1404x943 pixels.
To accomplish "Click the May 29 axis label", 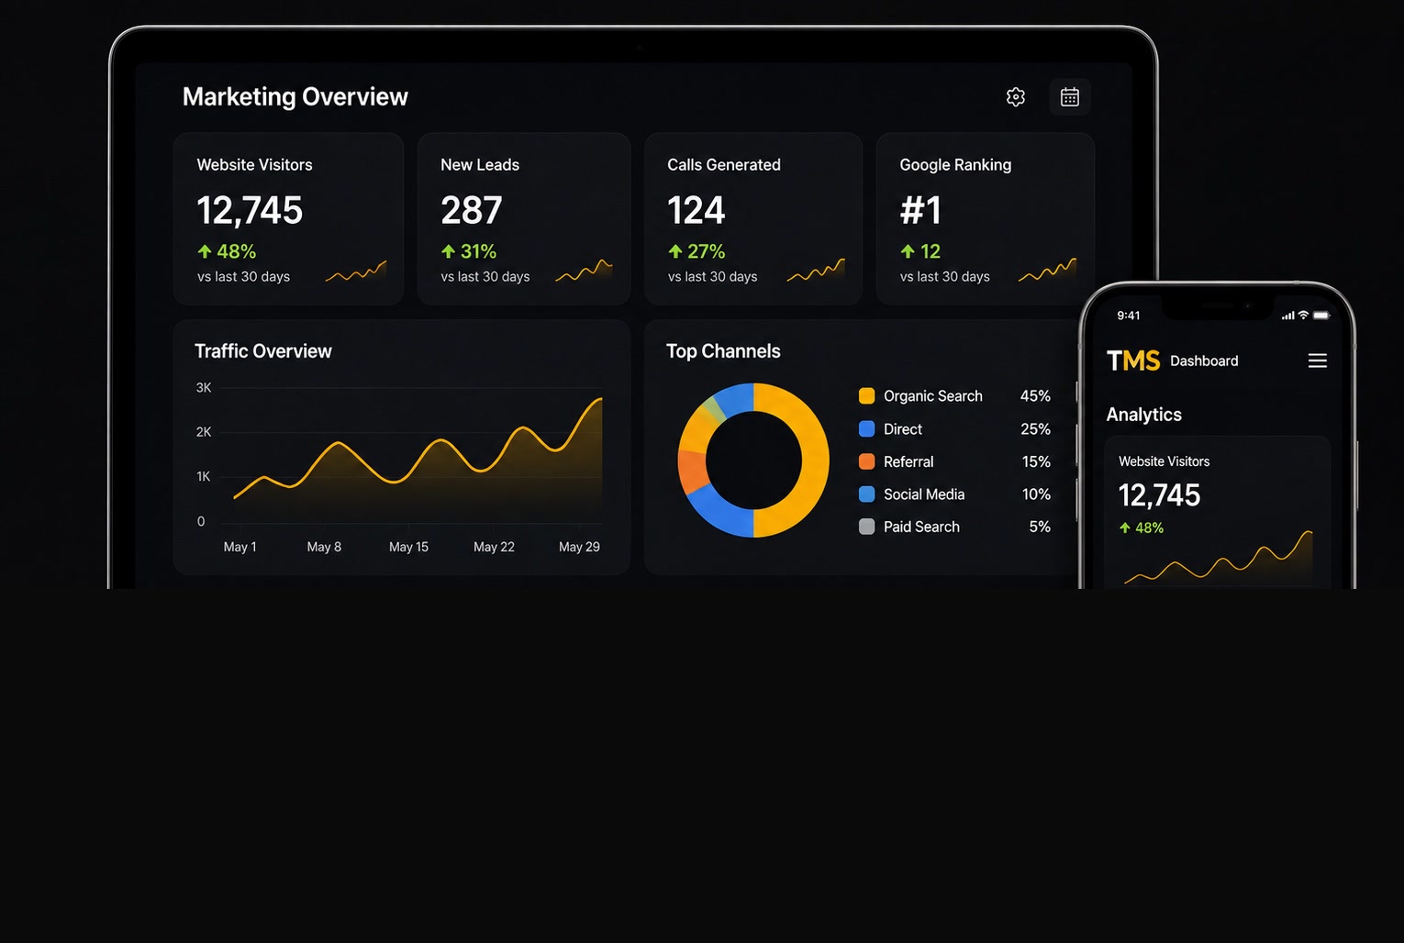I will click(x=579, y=547).
